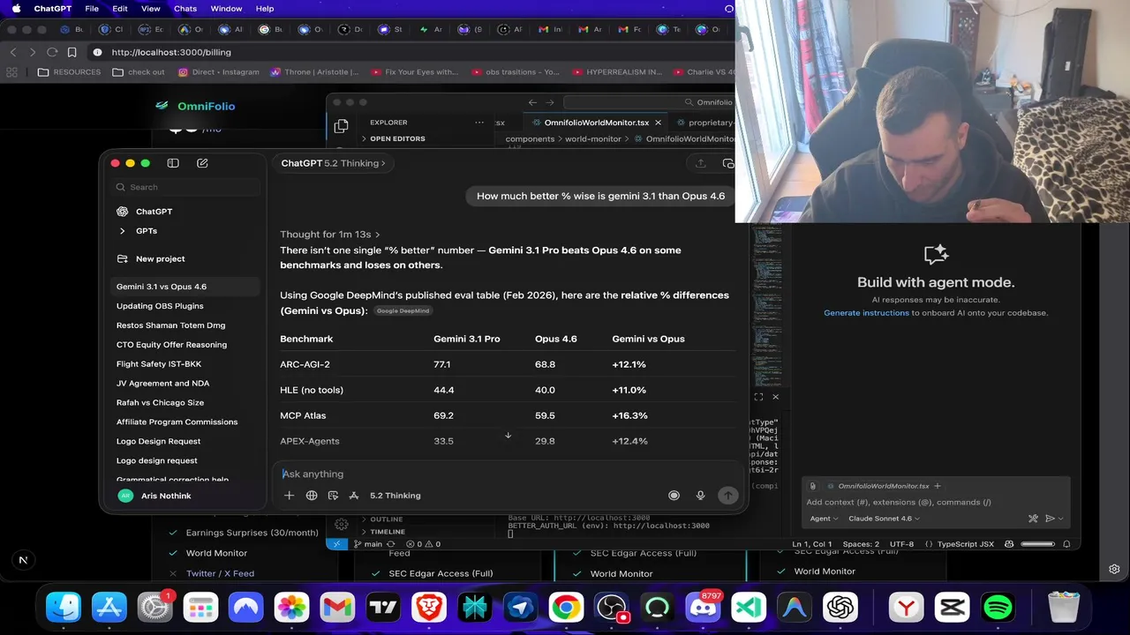Click the globe web search icon
Screen dimensions: 1130x635
[x=312, y=496]
